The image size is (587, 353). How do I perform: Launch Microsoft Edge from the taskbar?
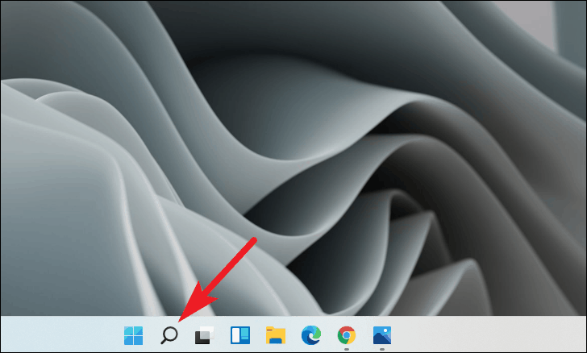[x=311, y=335]
